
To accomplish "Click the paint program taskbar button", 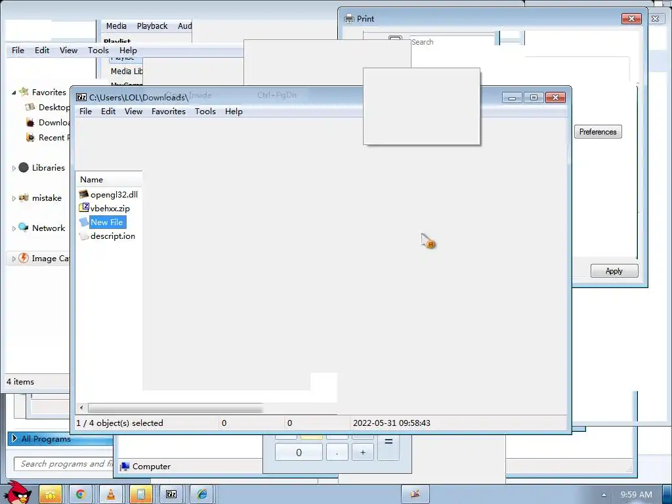I will (415, 495).
